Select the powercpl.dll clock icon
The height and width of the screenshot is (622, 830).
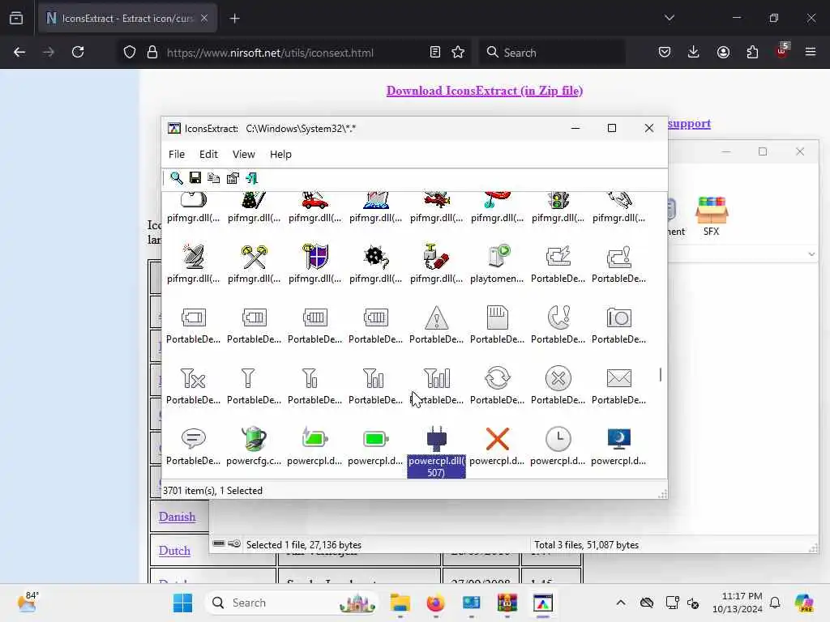pyautogui.click(x=558, y=438)
